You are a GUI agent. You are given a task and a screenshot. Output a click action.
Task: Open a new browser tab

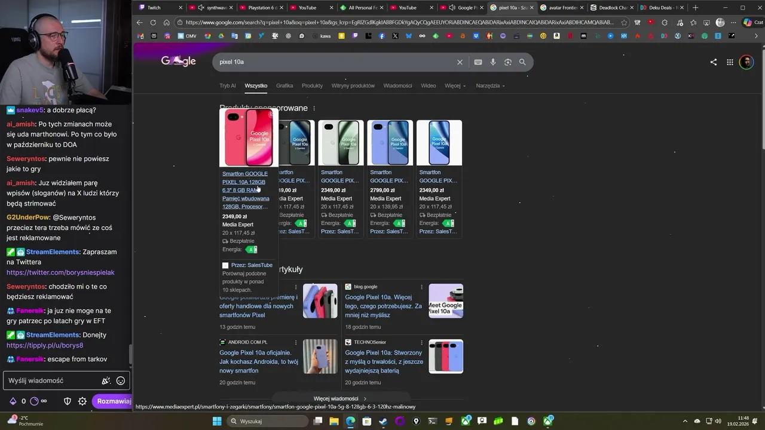point(695,8)
